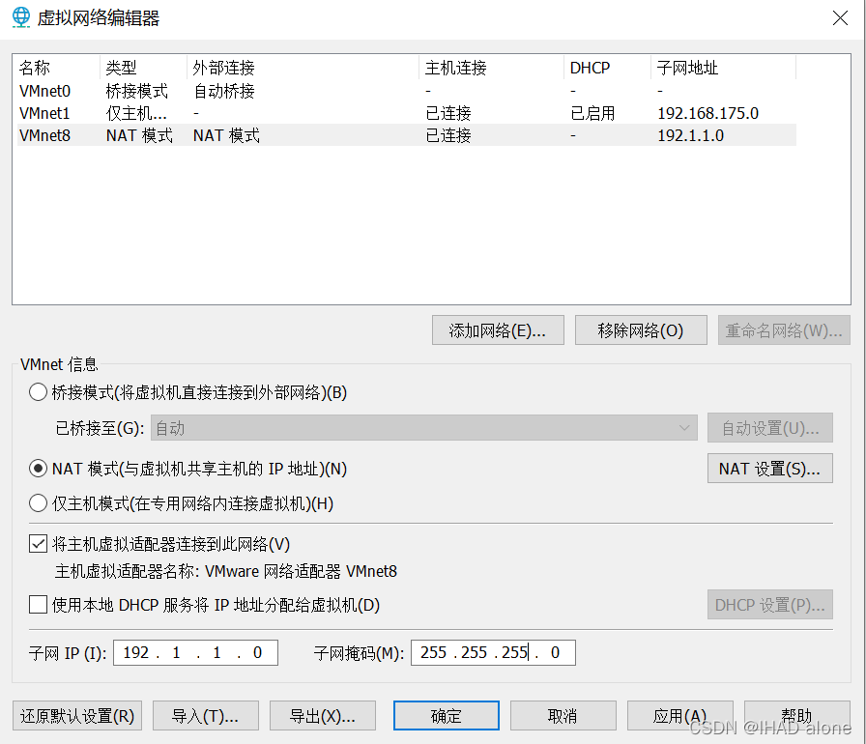Click 还原默认设置(R) button

[77, 716]
